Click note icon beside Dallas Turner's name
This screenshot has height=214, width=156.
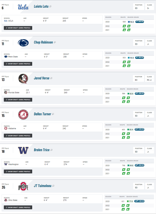click(x=53, y=114)
